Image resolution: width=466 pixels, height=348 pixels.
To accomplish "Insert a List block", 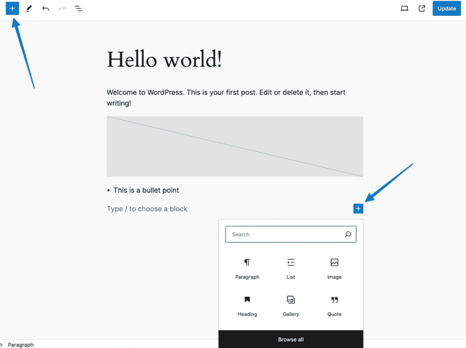I will coord(291,269).
